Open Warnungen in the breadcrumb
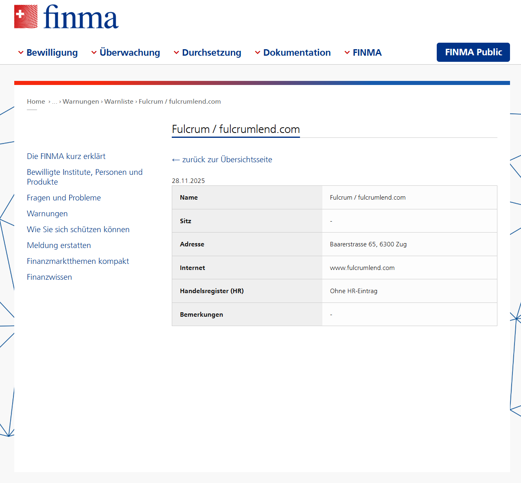Image resolution: width=521 pixels, height=483 pixels. pos(81,102)
